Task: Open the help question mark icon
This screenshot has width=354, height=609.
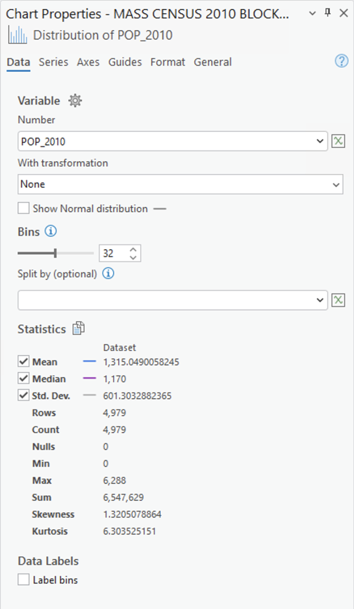Action: pyautogui.click(x=341, y=61)
